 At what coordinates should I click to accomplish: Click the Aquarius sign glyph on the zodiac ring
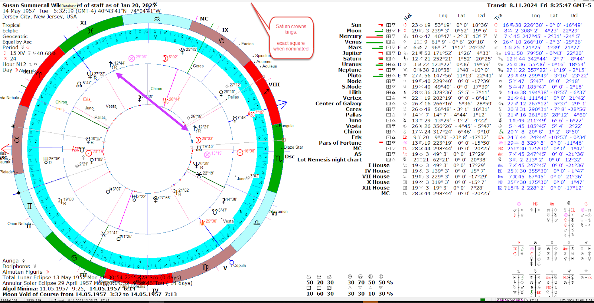click(x=157, y=19)
